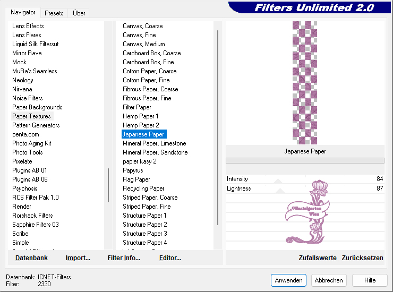Click the Anwenden button
393x292 pixels.
[x=288, y=280]
